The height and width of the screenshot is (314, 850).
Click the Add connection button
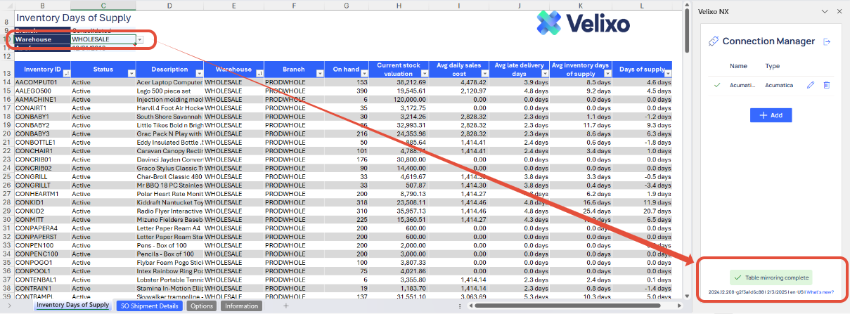click(771, 115)
